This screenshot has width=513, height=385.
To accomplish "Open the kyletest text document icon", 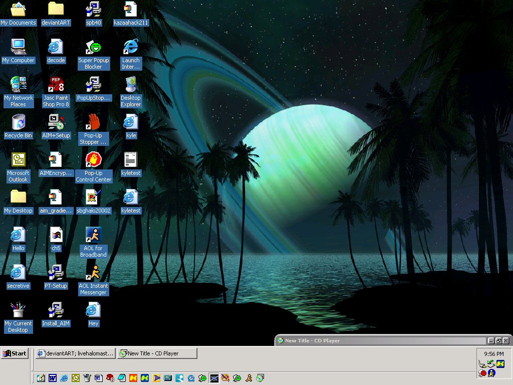I will click(131, 164).
